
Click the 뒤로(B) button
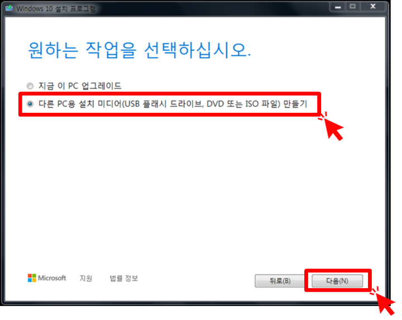[280, 281]
